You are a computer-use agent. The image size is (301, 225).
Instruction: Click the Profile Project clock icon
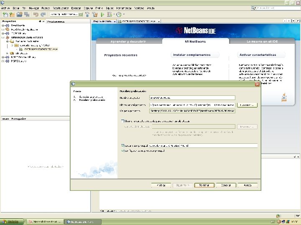point(119,15)
